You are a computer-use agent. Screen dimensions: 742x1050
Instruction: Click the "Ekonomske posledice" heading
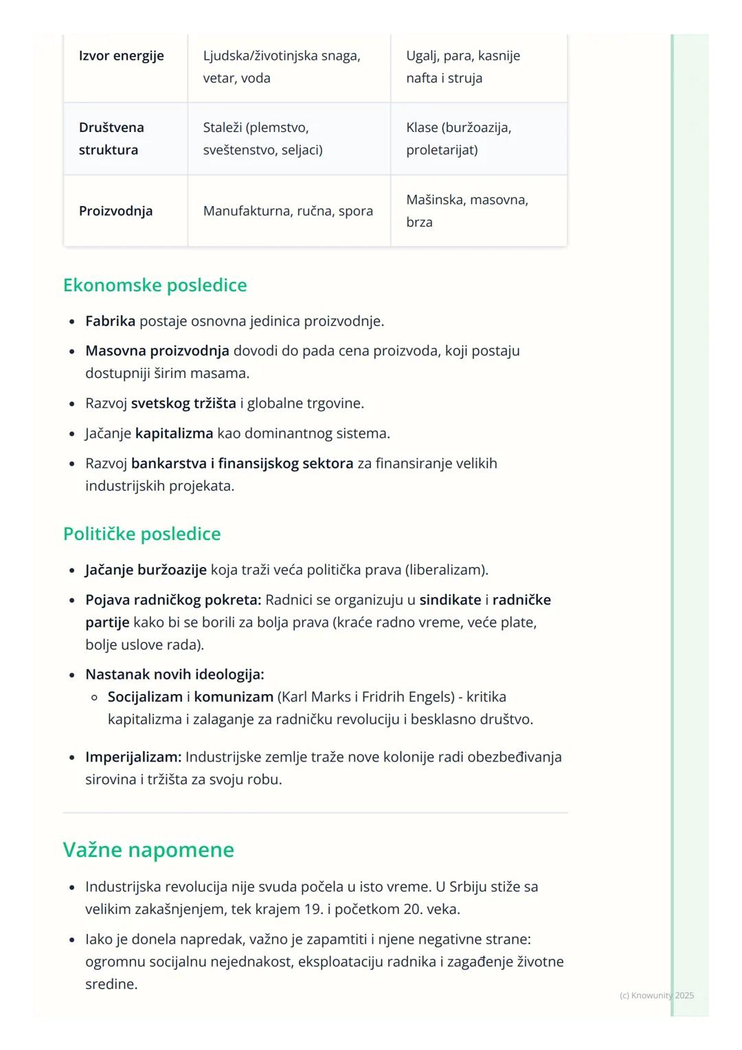coord(155,285)
